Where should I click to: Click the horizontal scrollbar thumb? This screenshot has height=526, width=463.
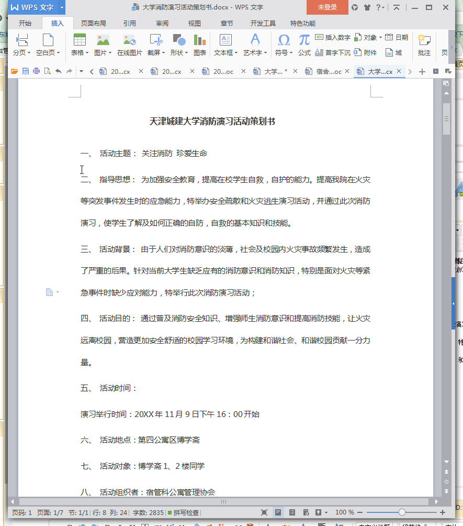tap(224, 501)
